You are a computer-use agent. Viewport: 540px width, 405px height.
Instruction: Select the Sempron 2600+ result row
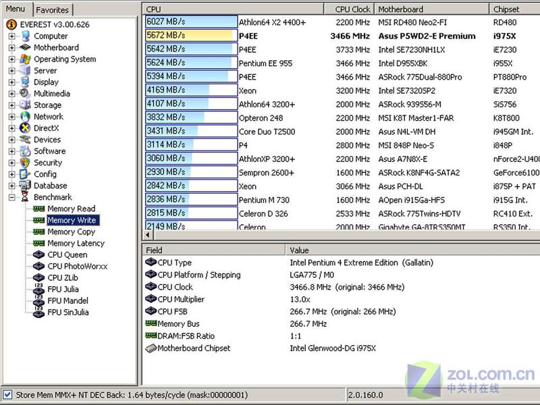pos(341,173)
